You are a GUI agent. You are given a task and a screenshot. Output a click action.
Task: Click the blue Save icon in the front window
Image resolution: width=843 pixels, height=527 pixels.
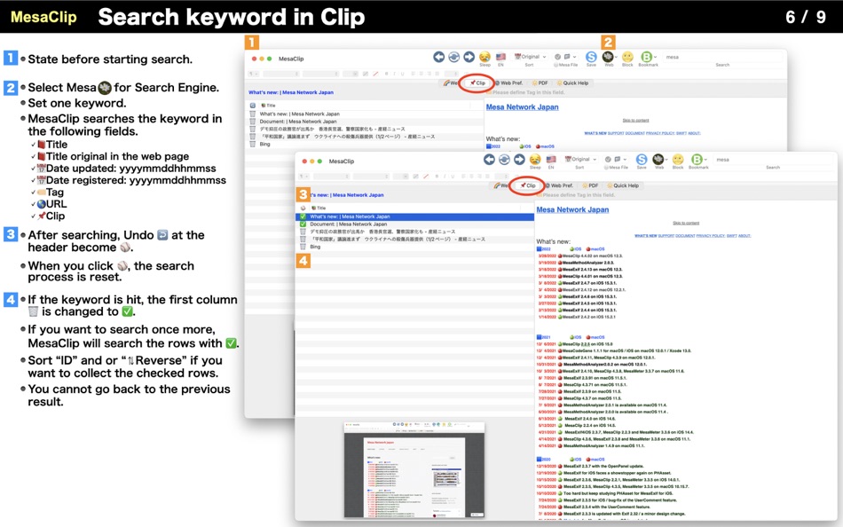(x=642, y=159)
